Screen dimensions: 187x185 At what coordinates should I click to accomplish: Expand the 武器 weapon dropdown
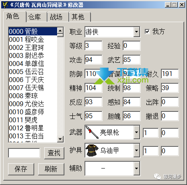coord(137,132)
